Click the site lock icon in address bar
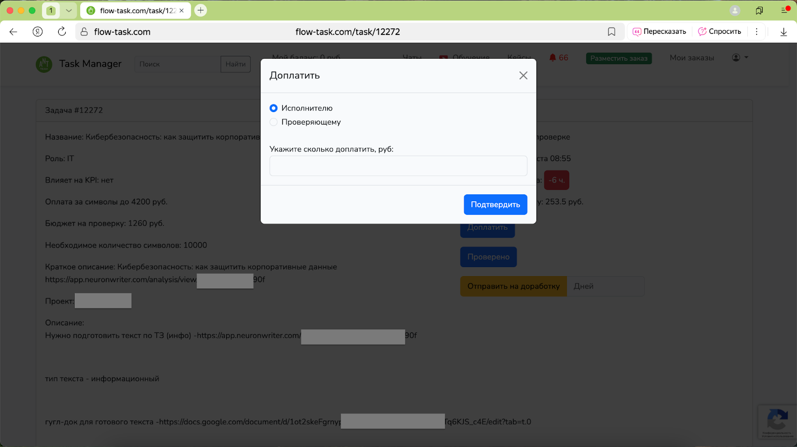Screen dimensions: 797x447 (x=84, y=32)
